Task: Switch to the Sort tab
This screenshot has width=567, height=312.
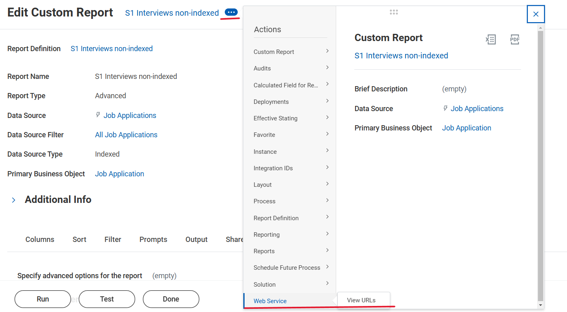Action: point(80,239)
